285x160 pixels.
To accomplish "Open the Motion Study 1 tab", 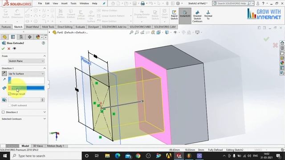I will 55,146.
